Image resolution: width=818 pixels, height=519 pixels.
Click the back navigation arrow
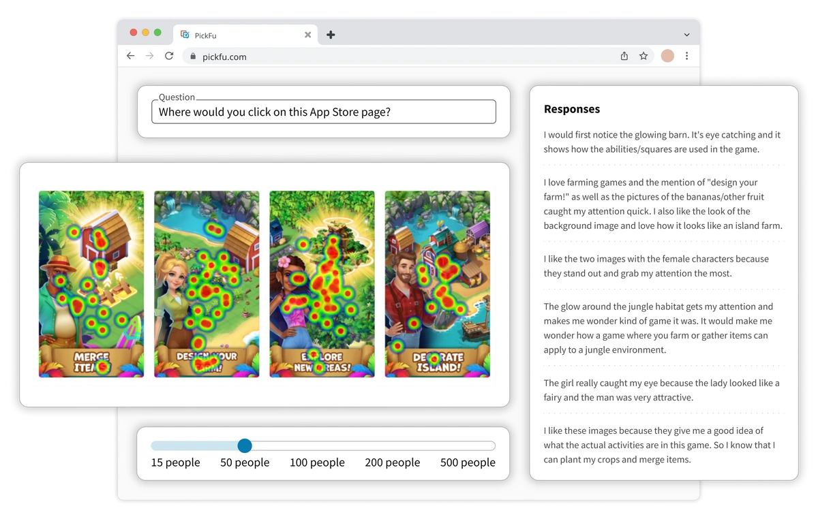131,56
